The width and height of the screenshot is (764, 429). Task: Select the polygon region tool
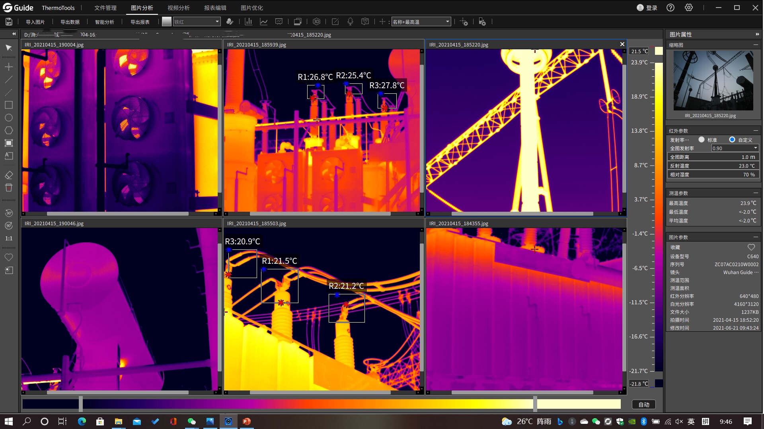pos(9,130)
